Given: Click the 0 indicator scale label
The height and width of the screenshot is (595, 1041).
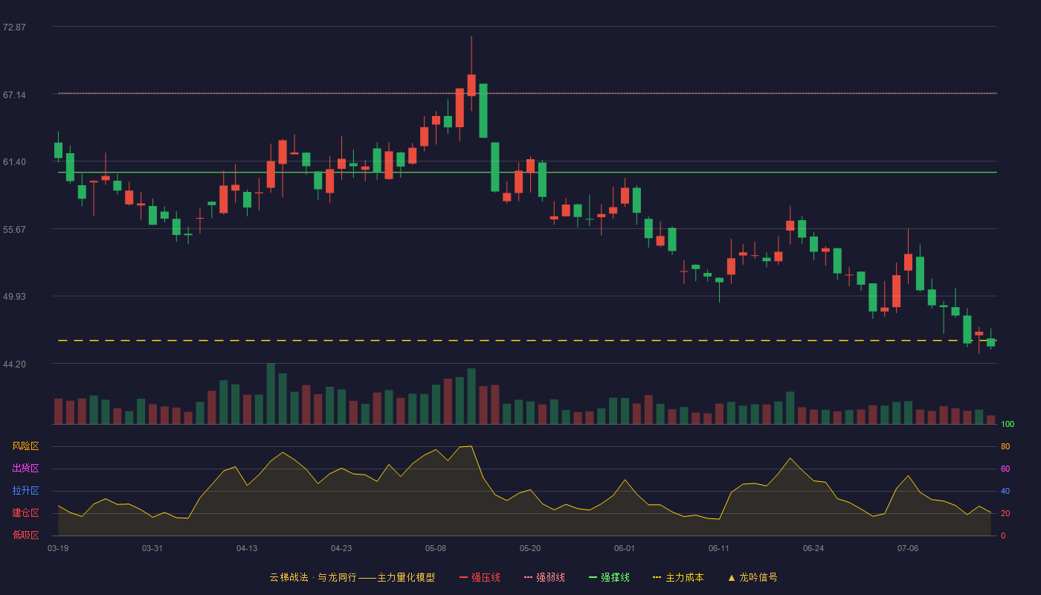Looking at the screenshot, I should pyautogui.click(x=1003, y=535).
